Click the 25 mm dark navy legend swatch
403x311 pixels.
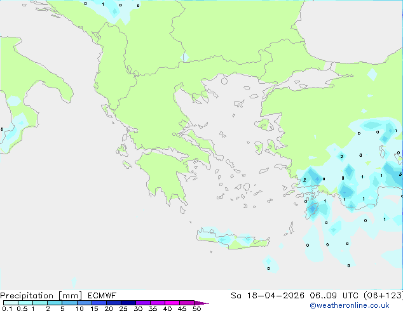pyautogui.click(x=128, y=303)
